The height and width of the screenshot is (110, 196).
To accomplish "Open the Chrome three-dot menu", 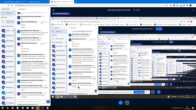I will pyautogui.click(x=194, y=5).
